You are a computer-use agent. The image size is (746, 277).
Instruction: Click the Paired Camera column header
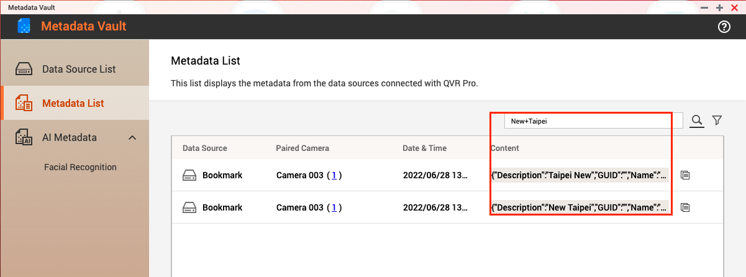pos(302,148)
